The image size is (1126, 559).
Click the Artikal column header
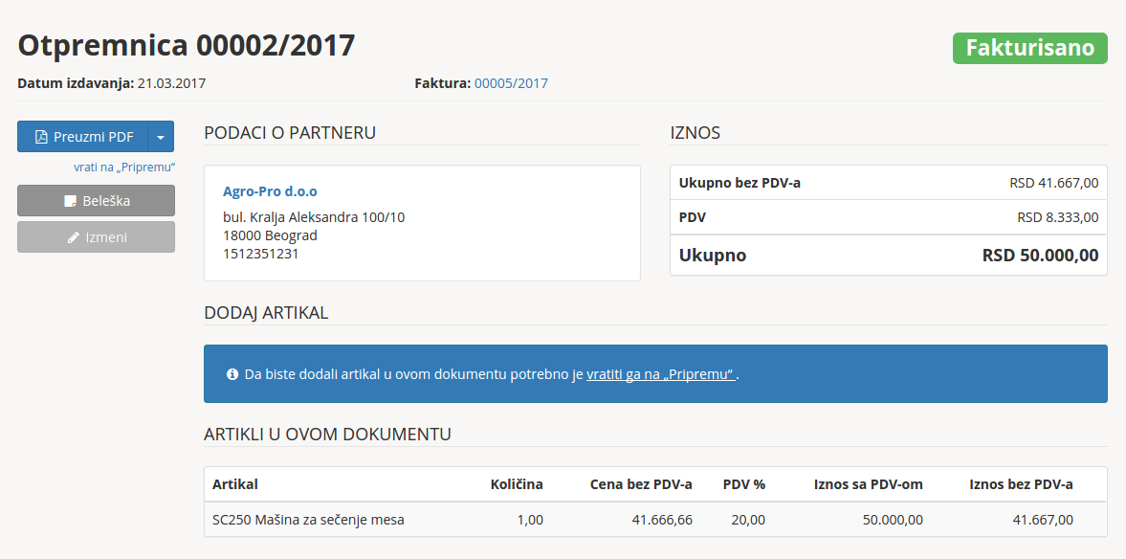click(235, 484)
